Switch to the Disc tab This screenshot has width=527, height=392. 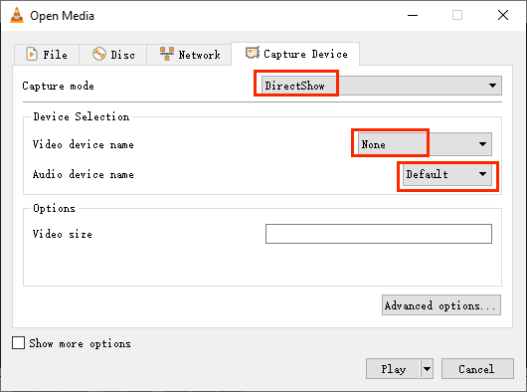click(x=113, y=54)
